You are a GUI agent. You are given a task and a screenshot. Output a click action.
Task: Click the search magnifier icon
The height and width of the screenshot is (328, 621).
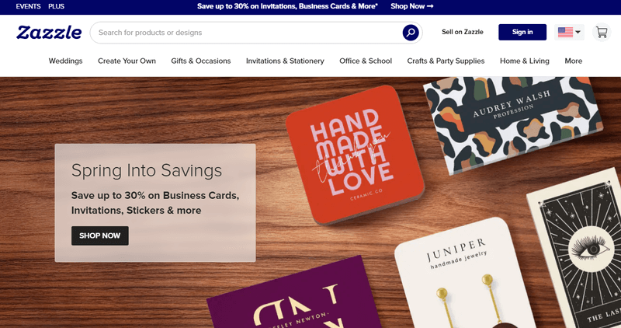pyautogui.click(x=411, y=33)
